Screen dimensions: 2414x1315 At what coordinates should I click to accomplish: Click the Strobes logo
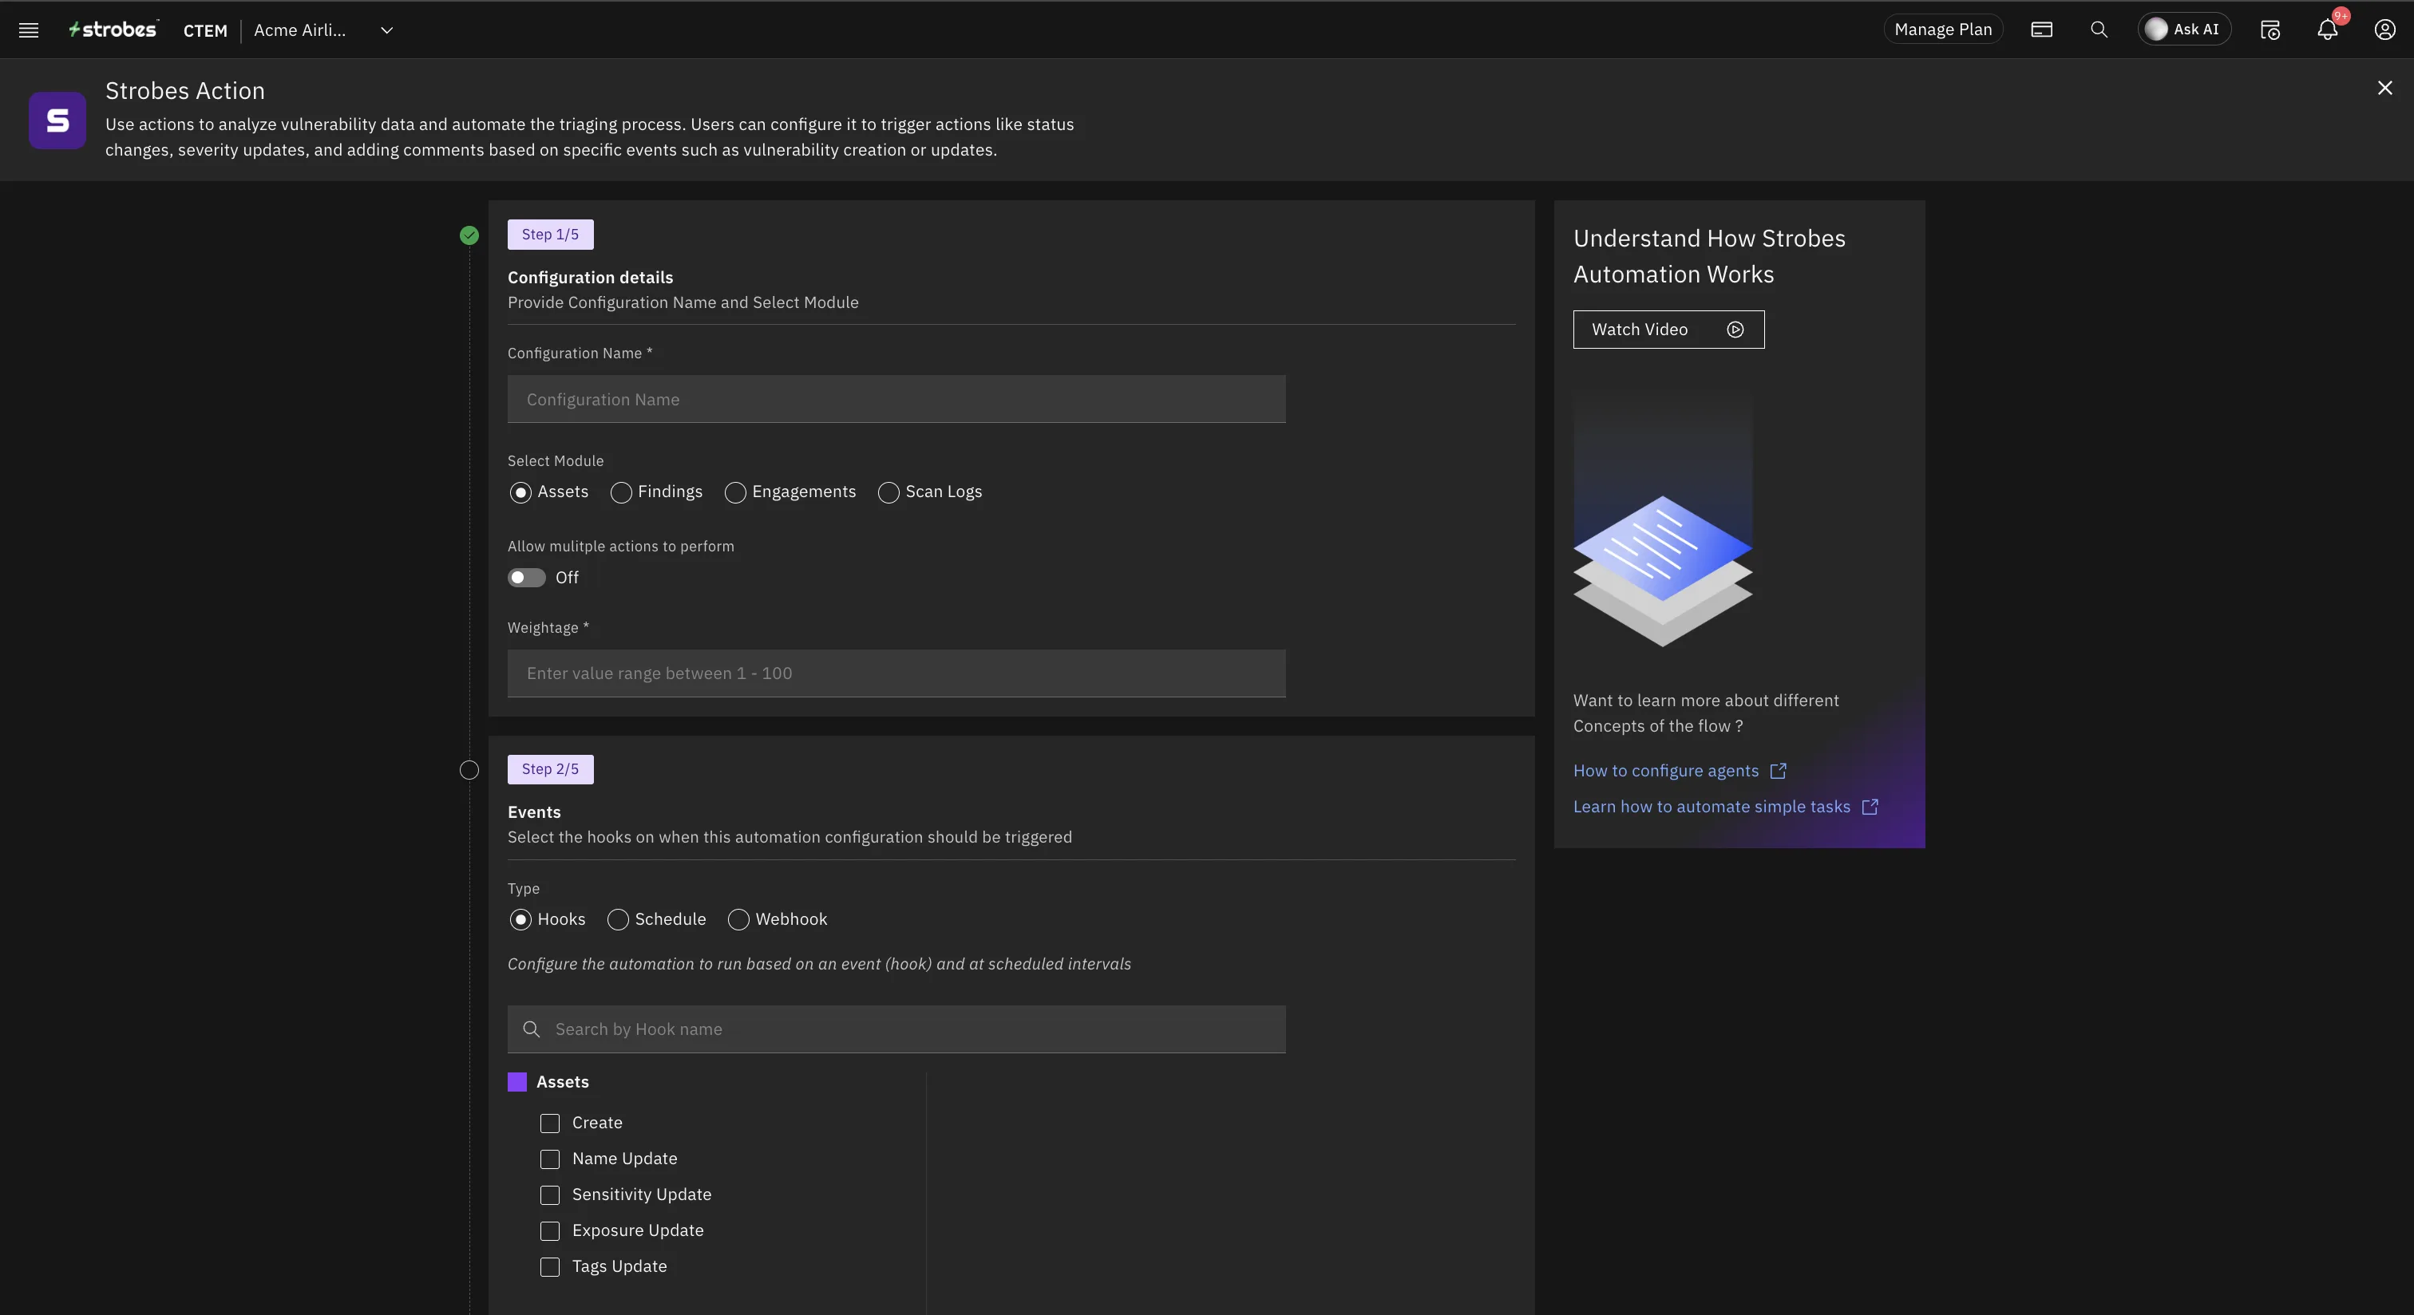(112, 28)
